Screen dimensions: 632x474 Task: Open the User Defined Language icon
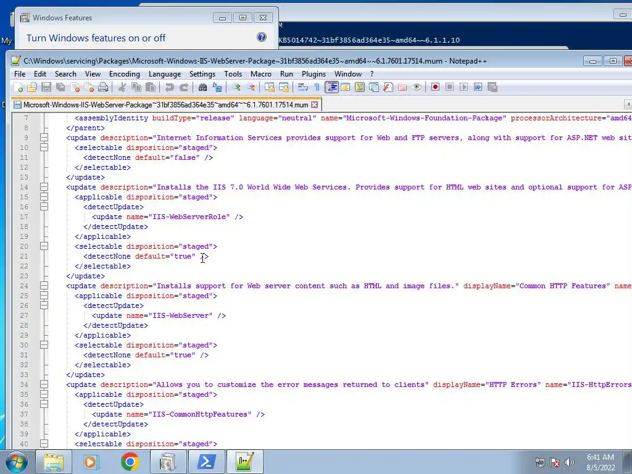point(346,88)
